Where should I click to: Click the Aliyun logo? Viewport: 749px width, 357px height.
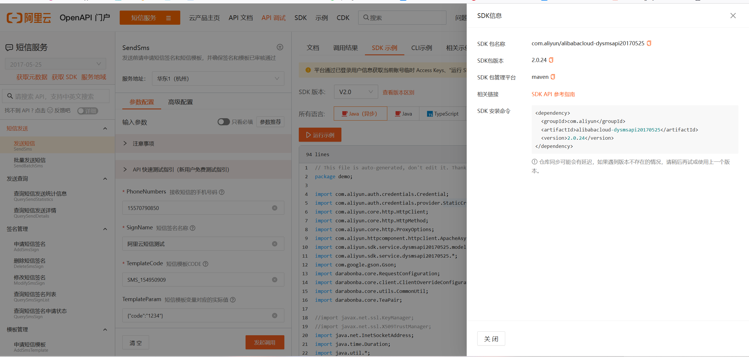tap(29, 18)
